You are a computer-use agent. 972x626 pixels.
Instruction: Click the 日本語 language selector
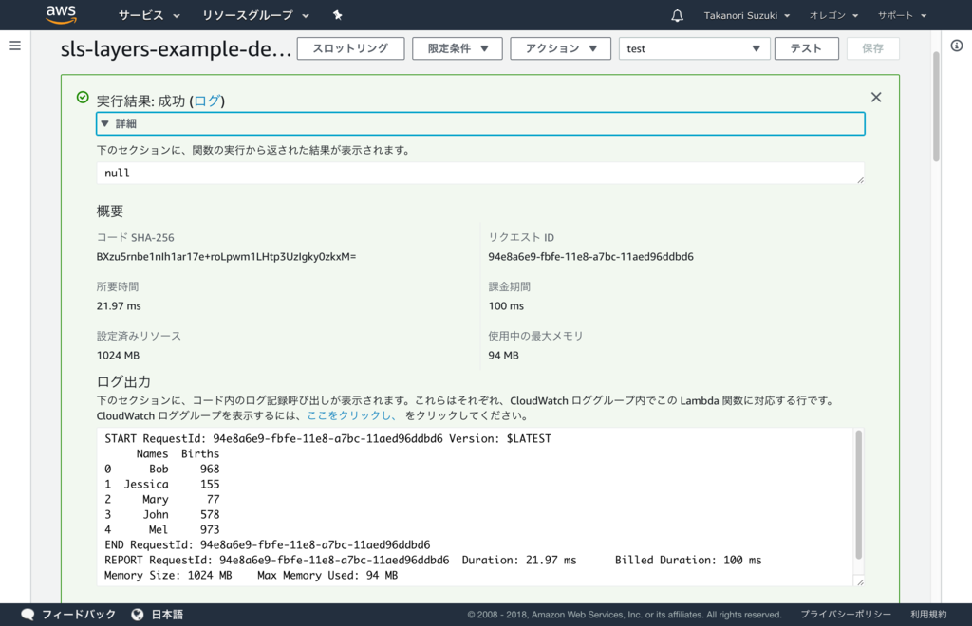coord(167,615)
